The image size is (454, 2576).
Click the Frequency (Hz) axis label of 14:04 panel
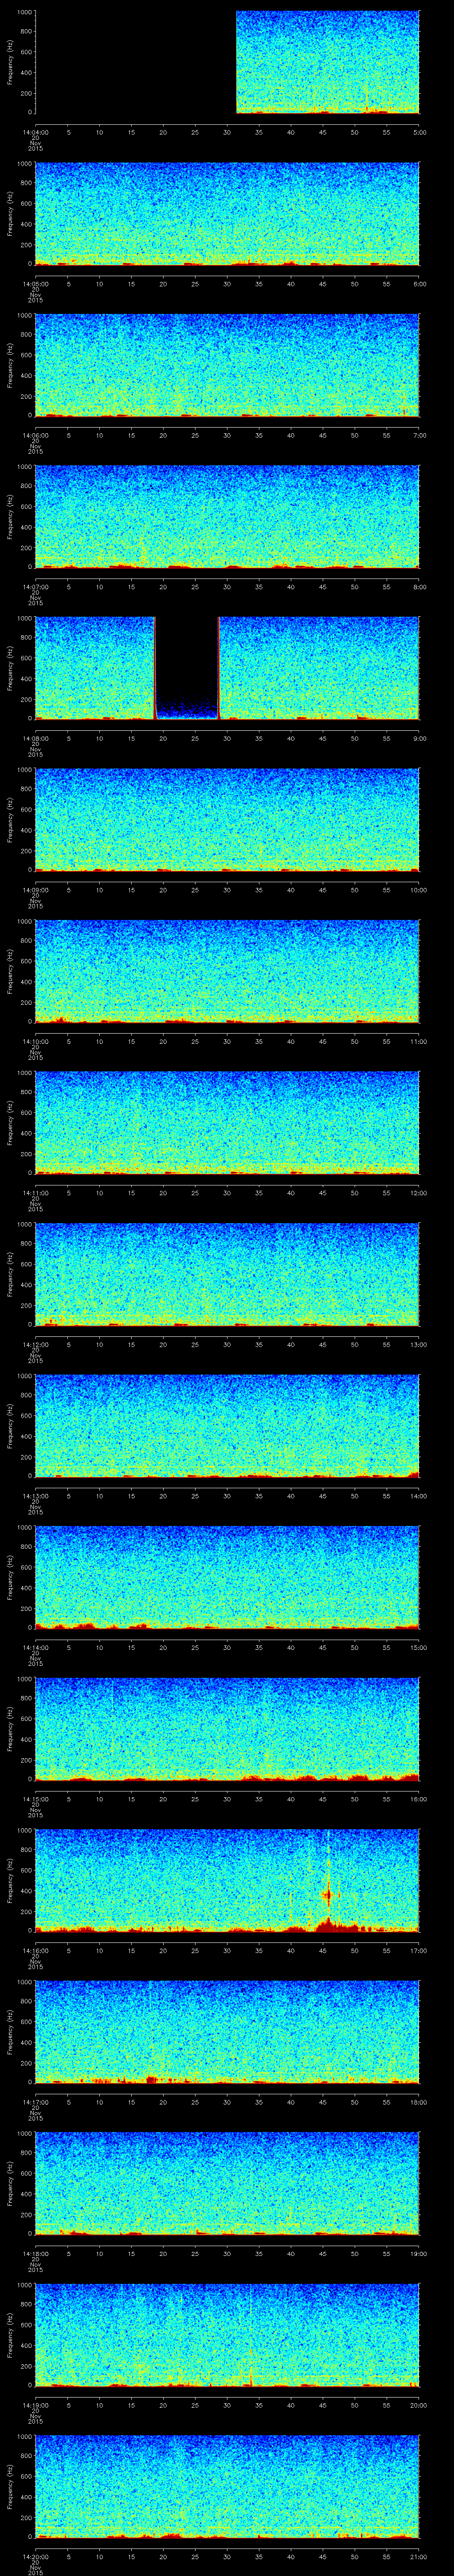(x=10, y=62)
